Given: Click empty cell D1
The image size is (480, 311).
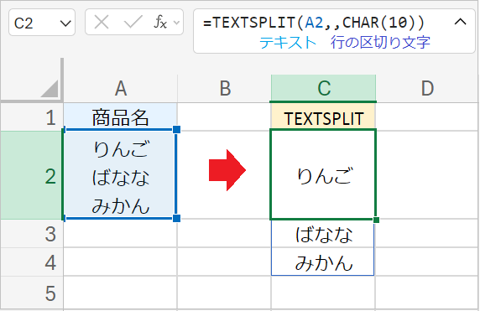Looking at the screenshot, I should tap(427, 117).
